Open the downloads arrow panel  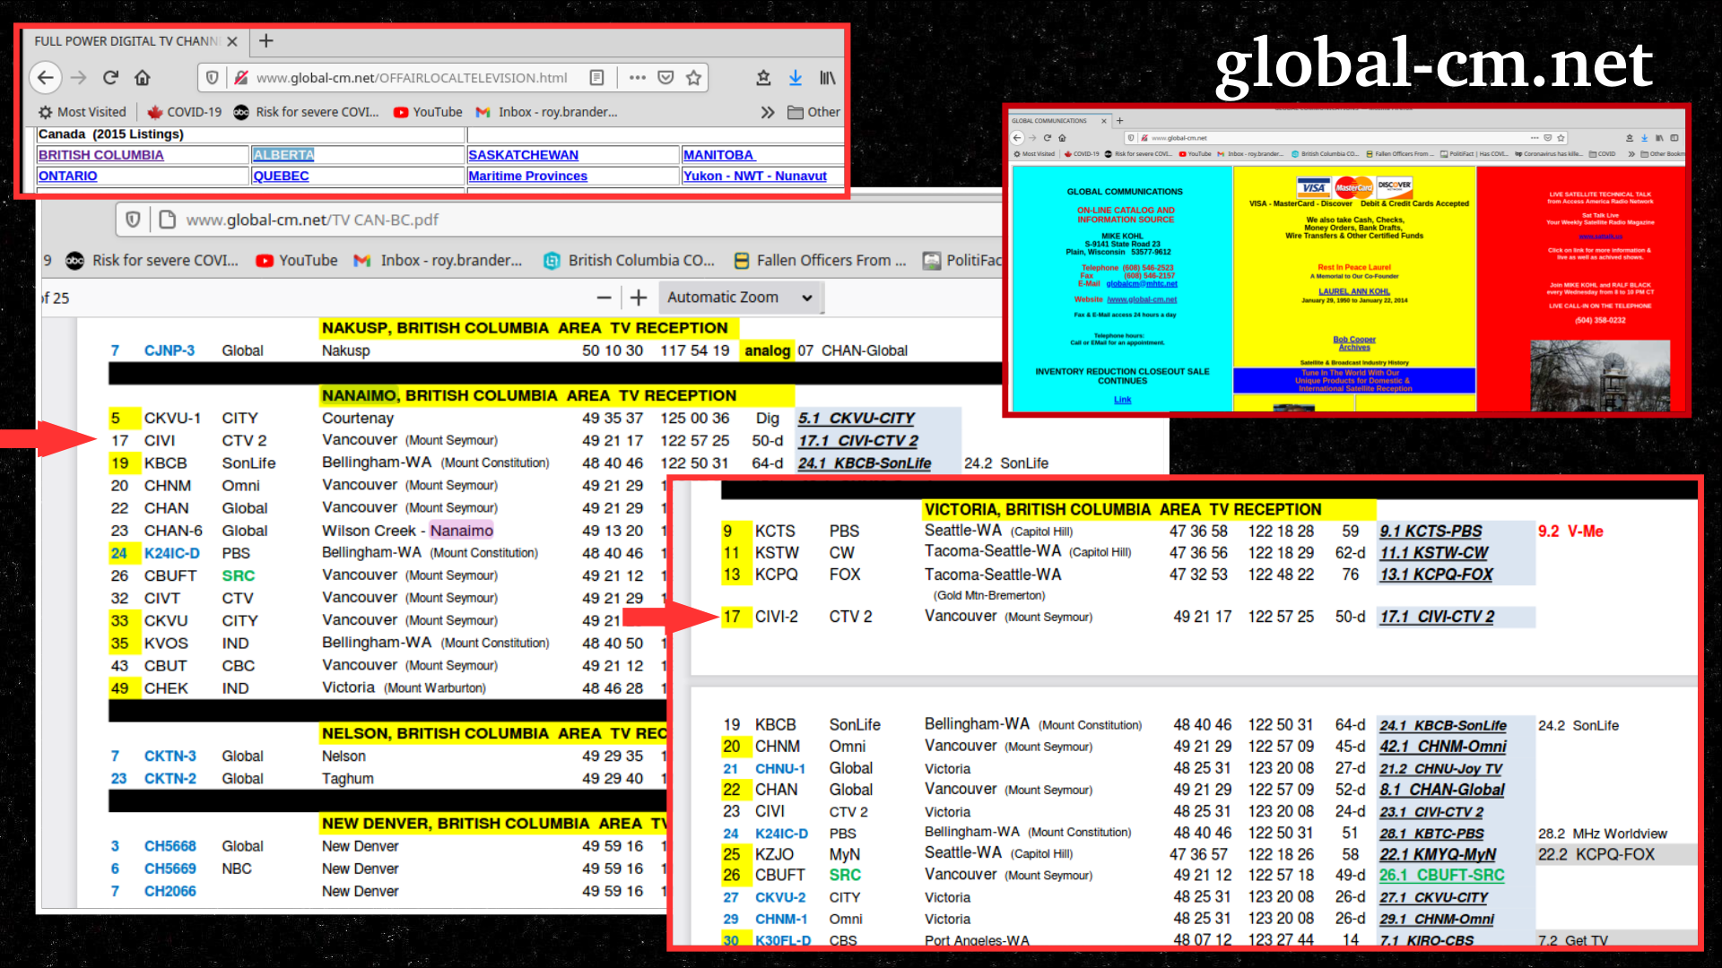796,78
